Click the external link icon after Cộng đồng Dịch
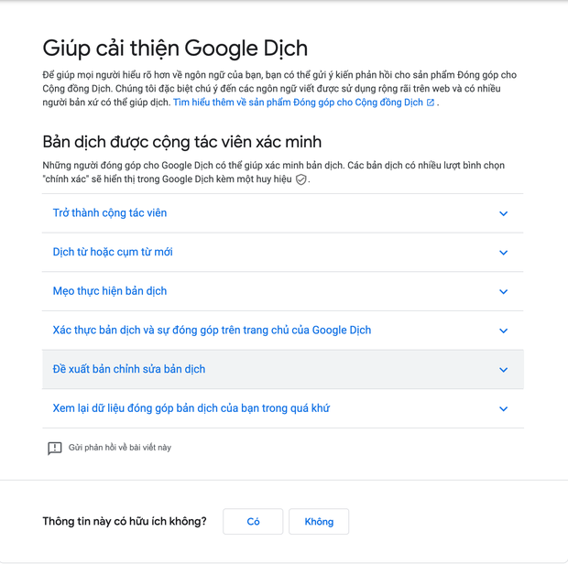 coord(431,103)
